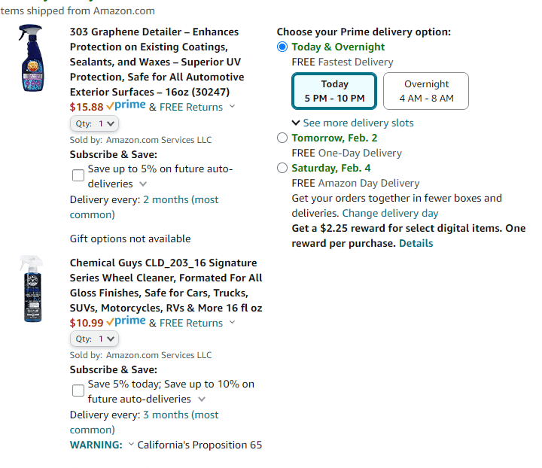Open Qty dropdown for 303 Graphene Detailer
The image size is (542, 468).
94,123
